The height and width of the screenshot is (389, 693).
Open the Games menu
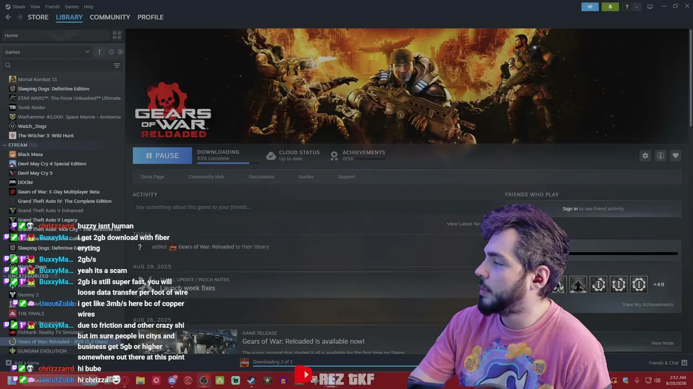71,6
